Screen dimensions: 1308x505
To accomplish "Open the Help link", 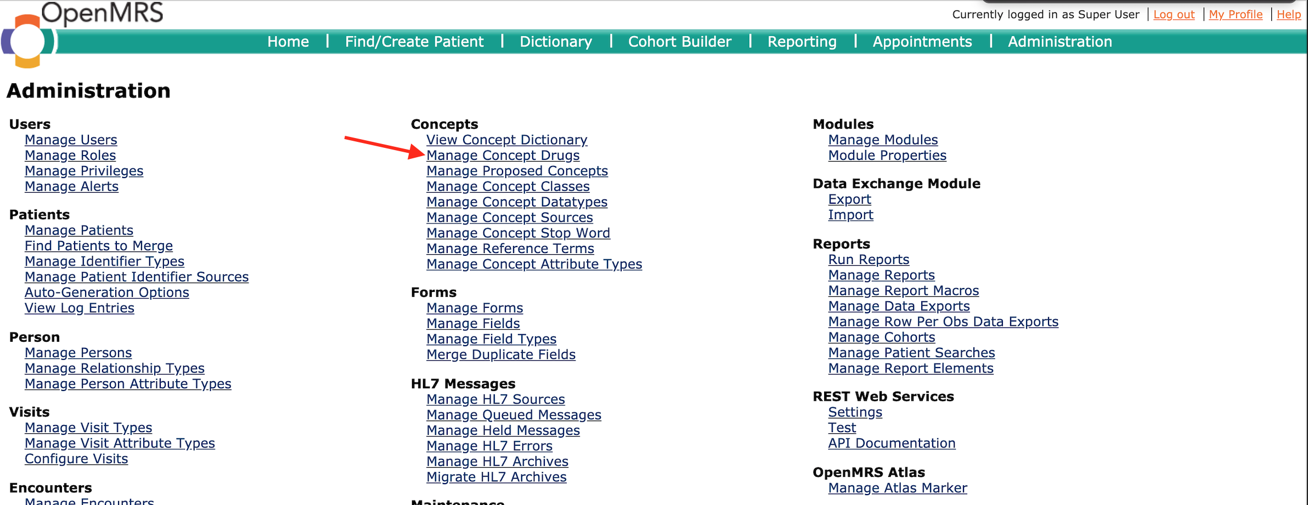I will point(1289,15).
